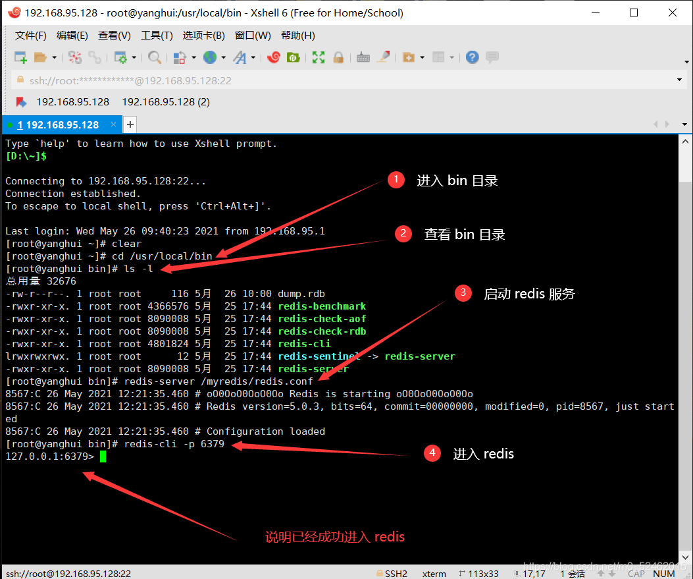This screenshot has width=693, height=579.
Task: Open the session Properties gear icon
Action: click(120, 57)
